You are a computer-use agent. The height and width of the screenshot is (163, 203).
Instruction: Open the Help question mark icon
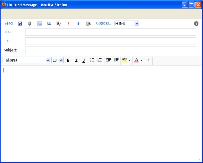pos(196,23)
